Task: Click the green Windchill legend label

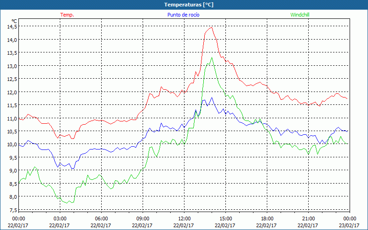Action: click(x=300, y=15)
